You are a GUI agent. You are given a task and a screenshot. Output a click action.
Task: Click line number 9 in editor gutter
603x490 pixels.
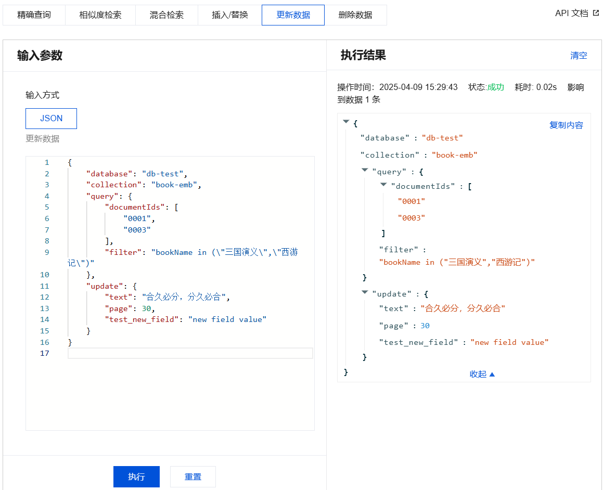47,252
